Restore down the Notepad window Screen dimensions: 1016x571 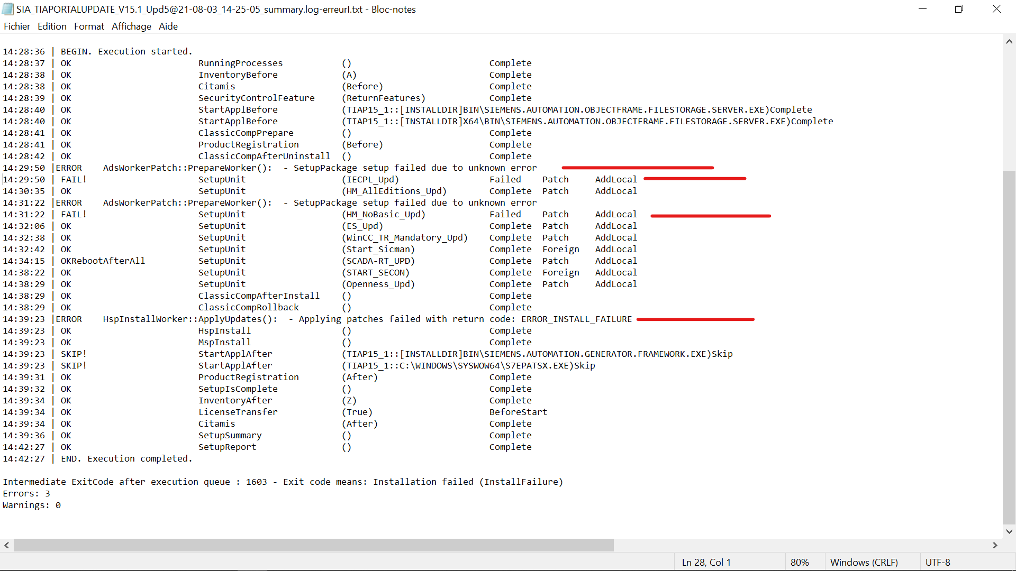tap(959, 9)
